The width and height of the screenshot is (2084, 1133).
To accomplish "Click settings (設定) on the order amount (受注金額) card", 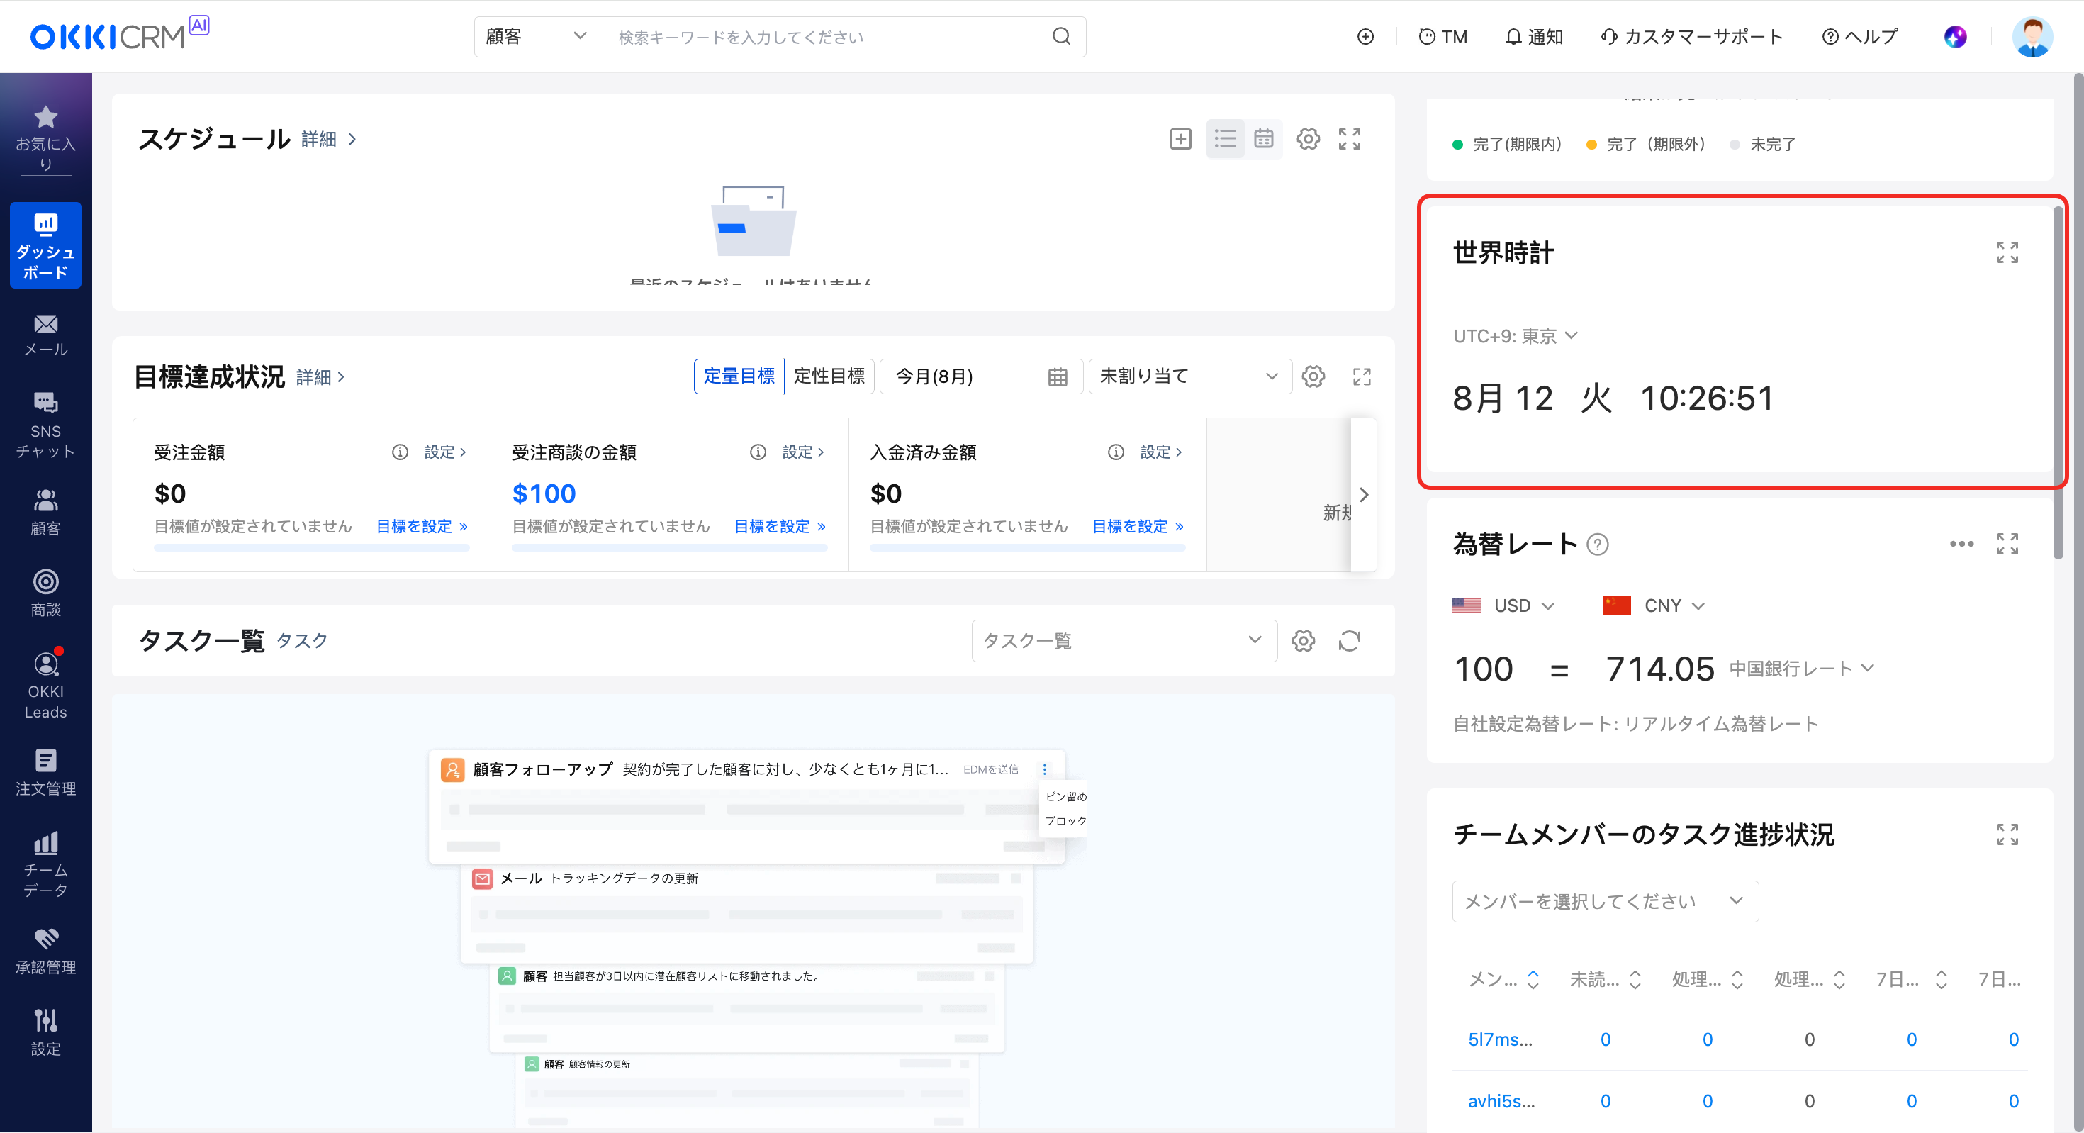I will [445, 452].
